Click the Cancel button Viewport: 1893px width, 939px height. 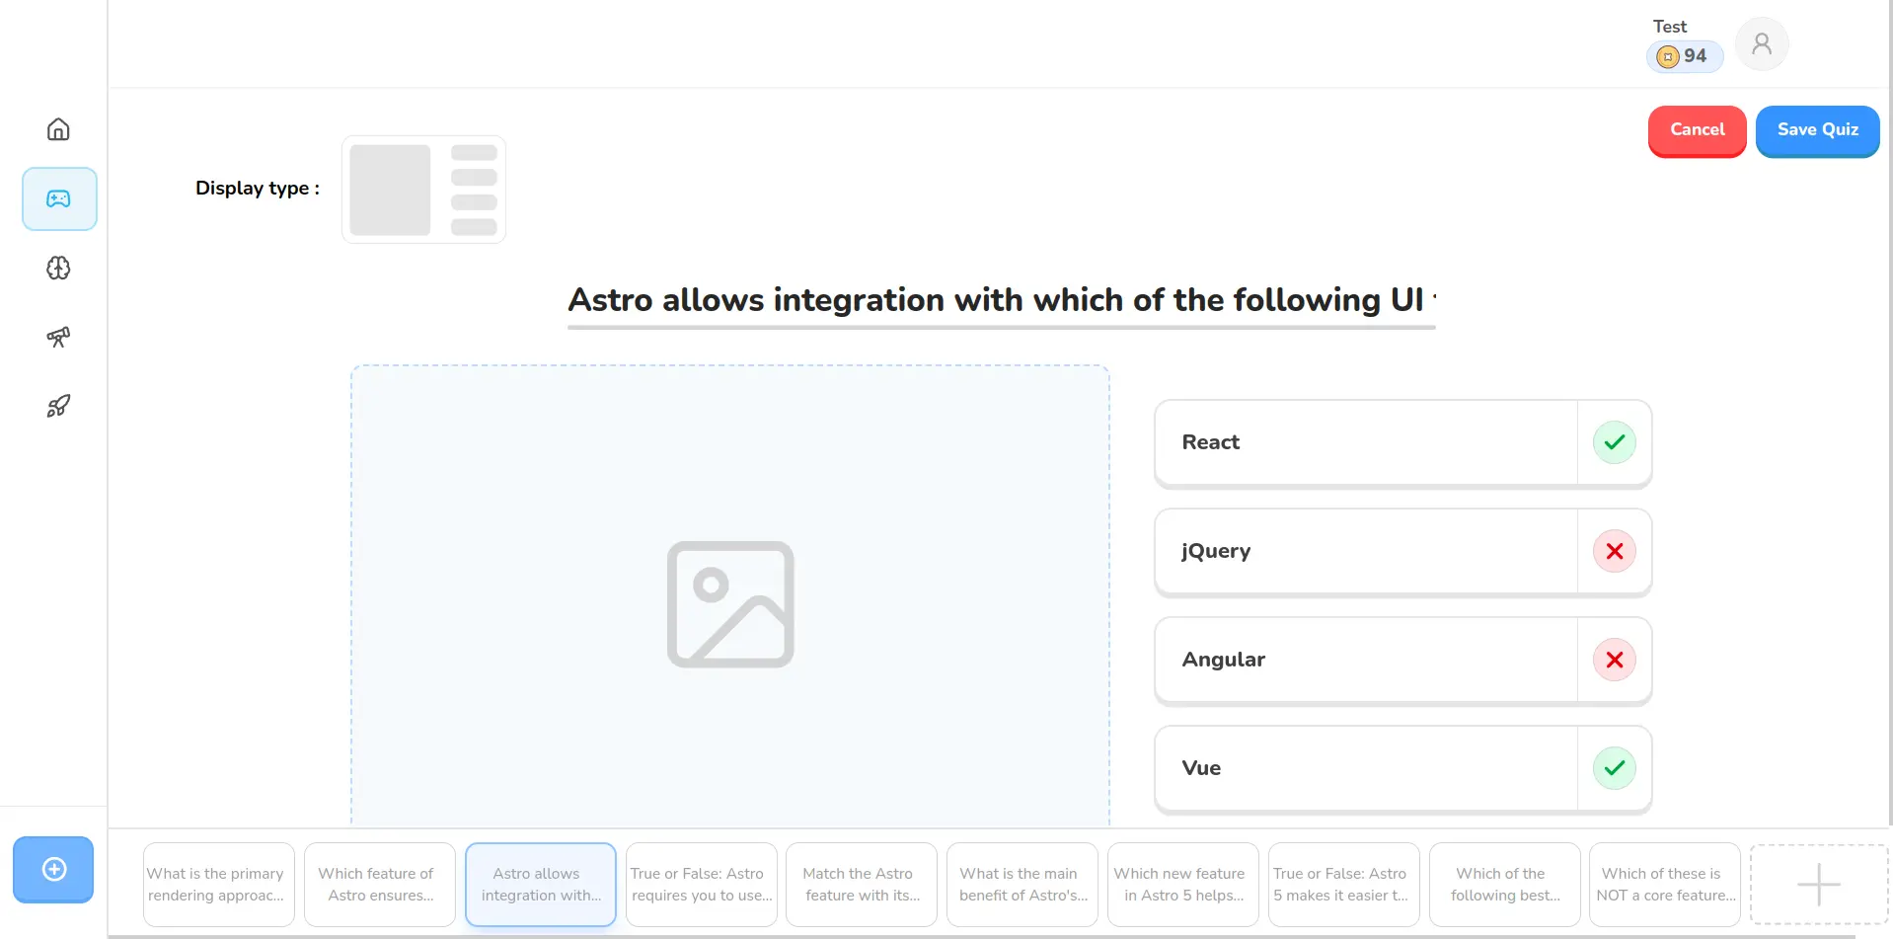click(1697, 130)
